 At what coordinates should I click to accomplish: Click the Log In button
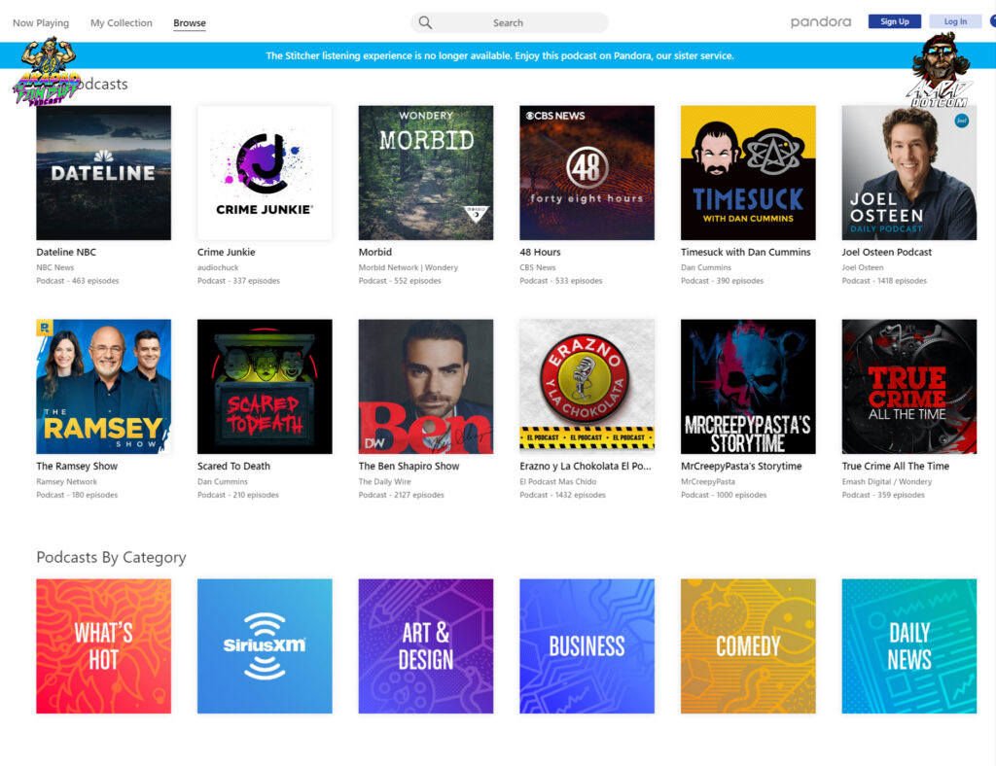coord(955,21)
